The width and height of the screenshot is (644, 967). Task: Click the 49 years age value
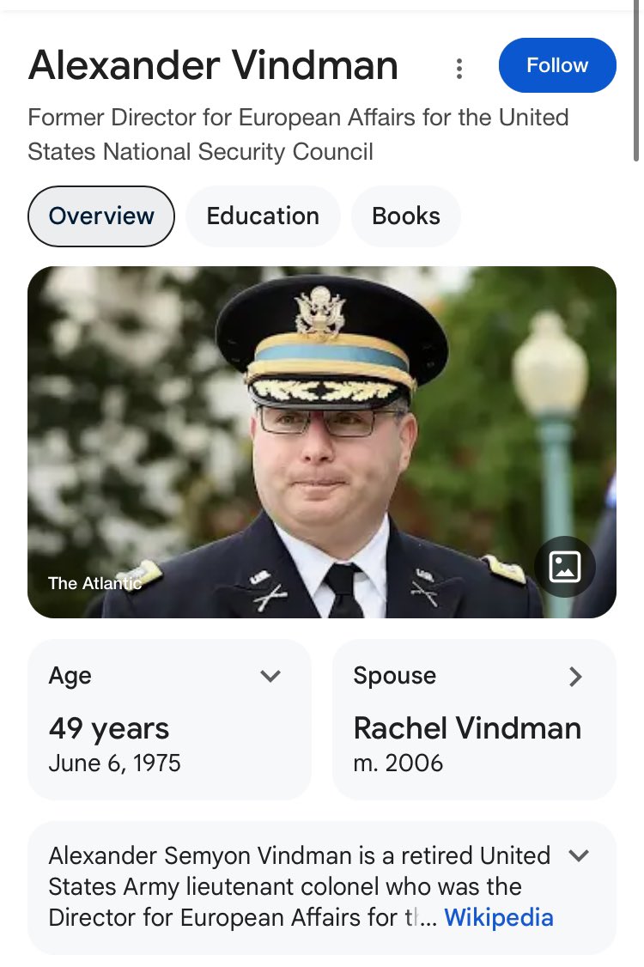109,728
